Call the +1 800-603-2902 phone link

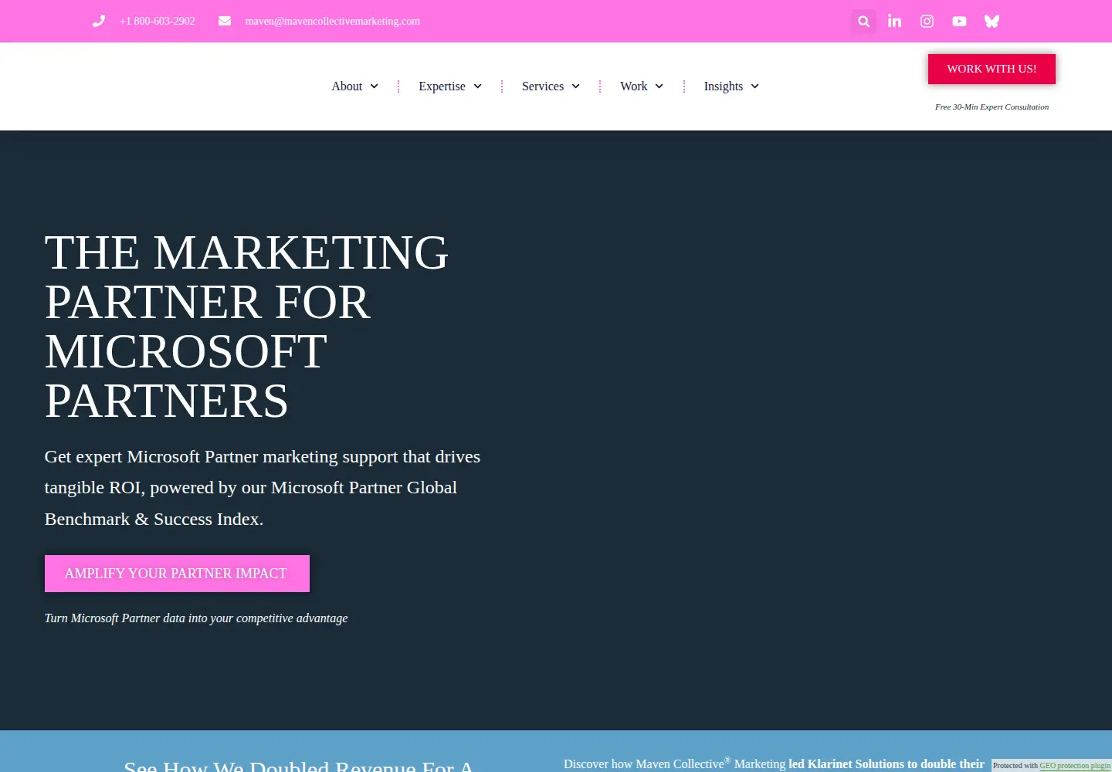click(x=158, y=22)
